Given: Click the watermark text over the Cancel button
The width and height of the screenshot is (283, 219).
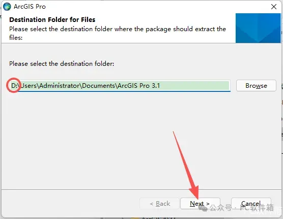Looking at the screenshot, I should (x=242, y=208).
